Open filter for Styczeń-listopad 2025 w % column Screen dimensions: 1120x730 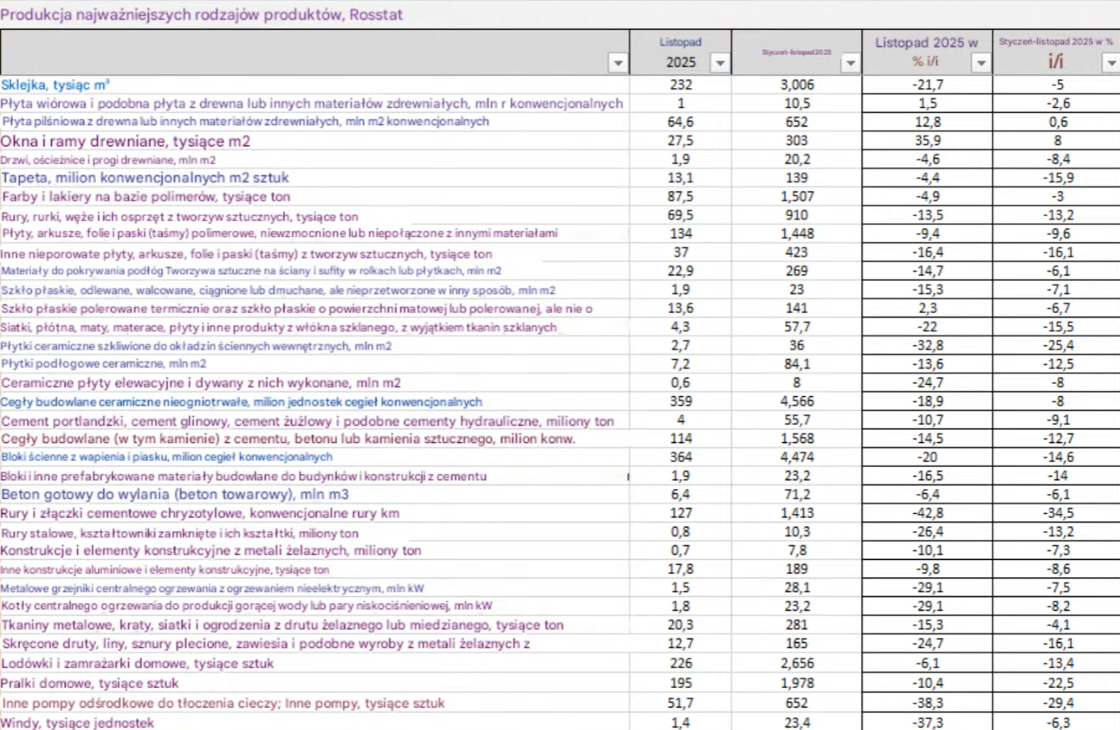(x=1110, y=63)
